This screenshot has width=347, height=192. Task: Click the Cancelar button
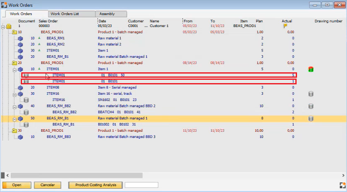coord(47,185)
